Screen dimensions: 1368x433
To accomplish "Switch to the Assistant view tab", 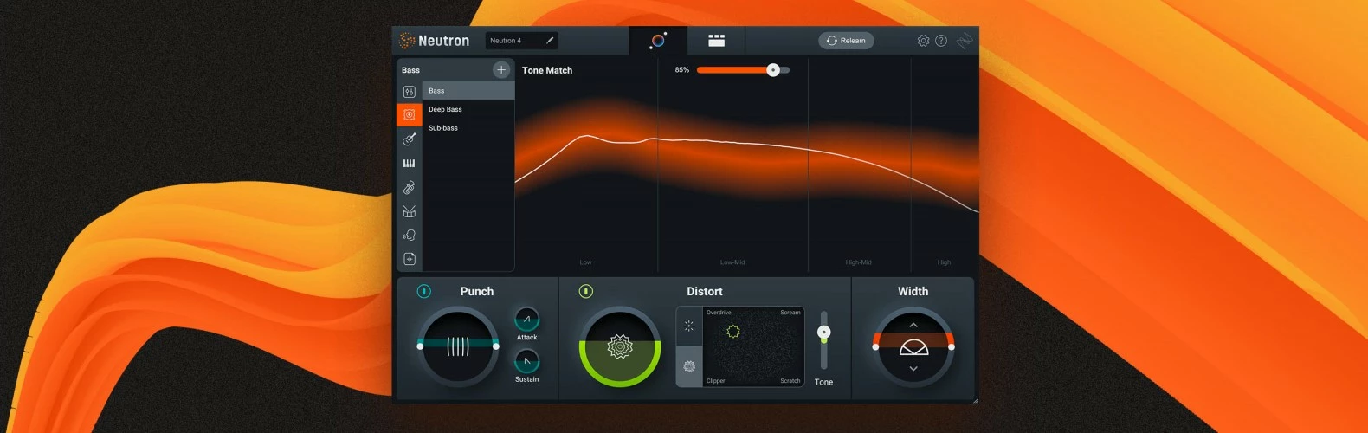I will tap(658, 41).
